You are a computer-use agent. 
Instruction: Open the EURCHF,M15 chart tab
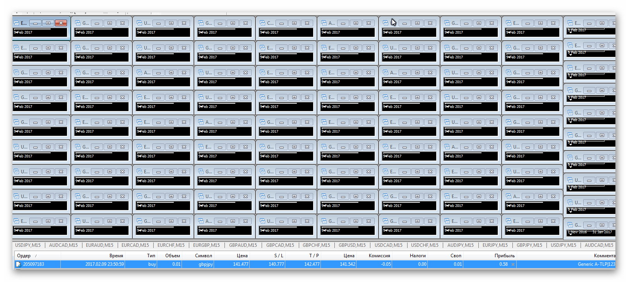pos(171,245)
